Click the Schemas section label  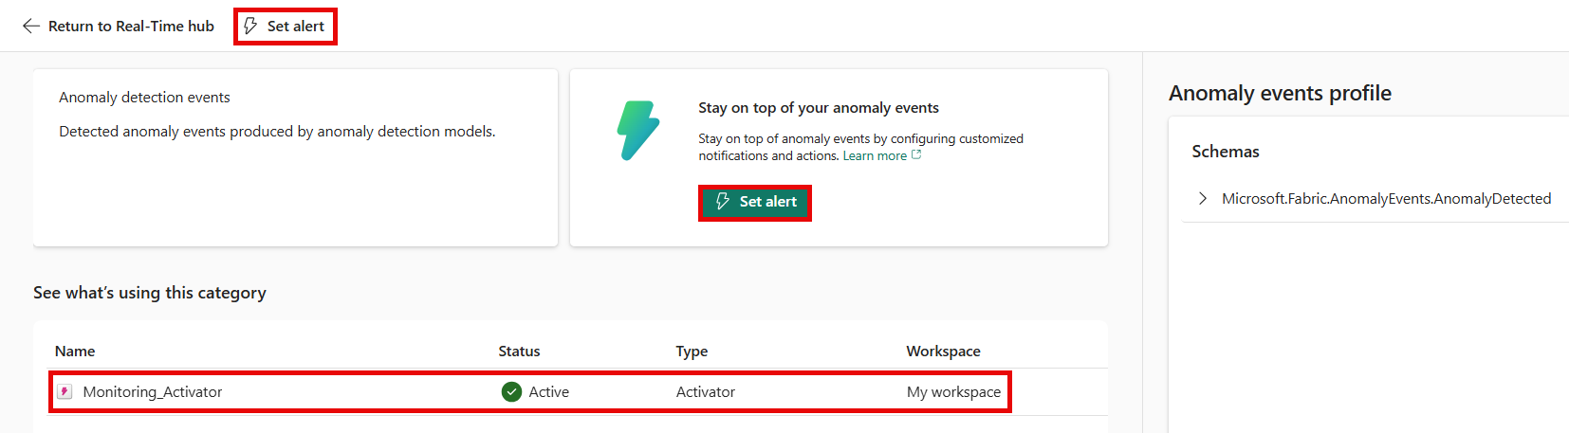[x=1226, y=152]
